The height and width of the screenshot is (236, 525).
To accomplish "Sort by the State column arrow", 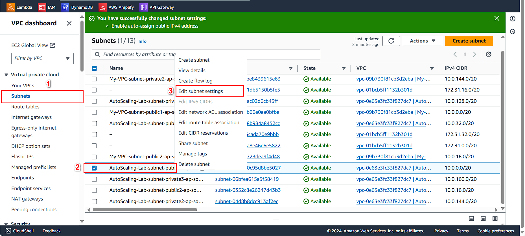I will (344, 68).
